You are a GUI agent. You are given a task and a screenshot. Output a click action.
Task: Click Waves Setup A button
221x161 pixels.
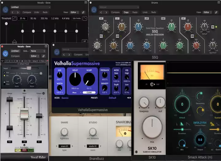click(35, 61)
